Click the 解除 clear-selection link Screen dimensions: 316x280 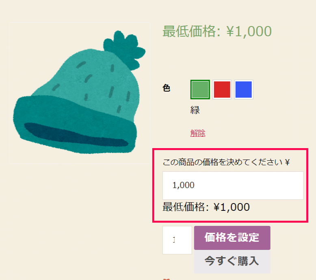pyautogui.click(x=198, y=133)
